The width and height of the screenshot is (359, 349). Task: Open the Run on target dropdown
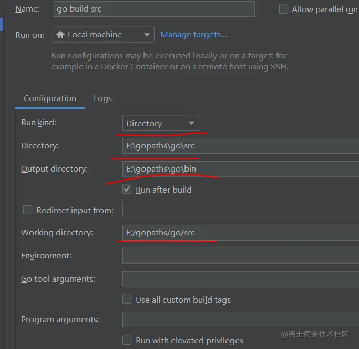[x=147, y=35]
